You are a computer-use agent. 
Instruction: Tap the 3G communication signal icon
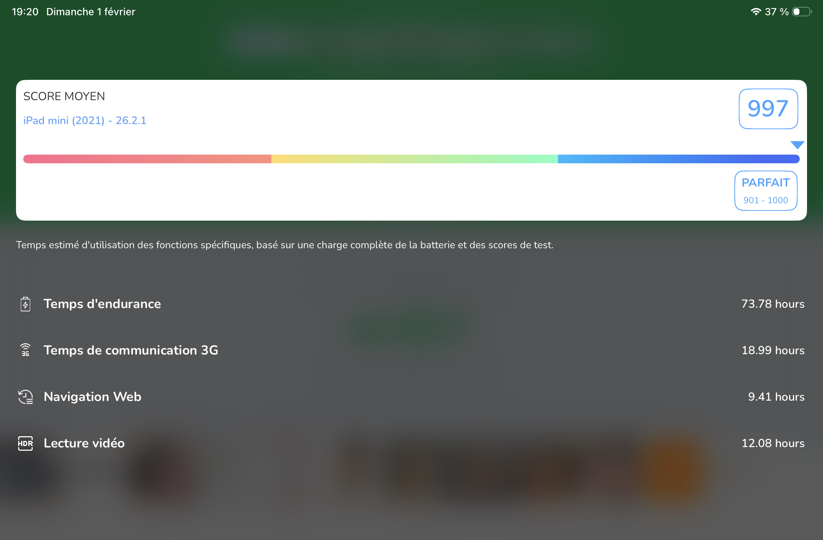[x=25, y=350]
